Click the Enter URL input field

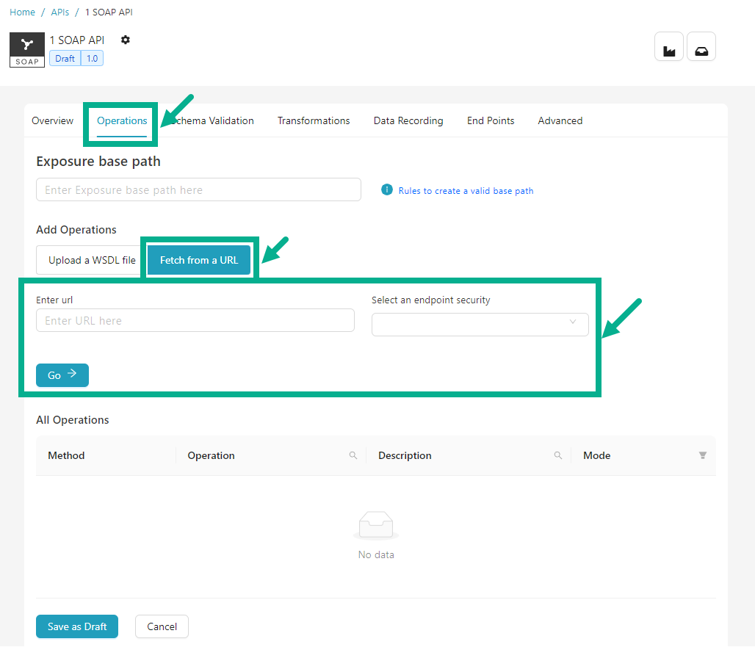[195, 321]
